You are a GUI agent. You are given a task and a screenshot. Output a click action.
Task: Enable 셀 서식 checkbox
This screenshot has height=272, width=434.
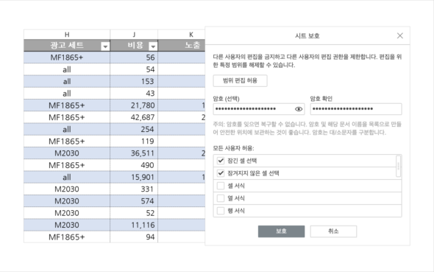coord(221,186)
